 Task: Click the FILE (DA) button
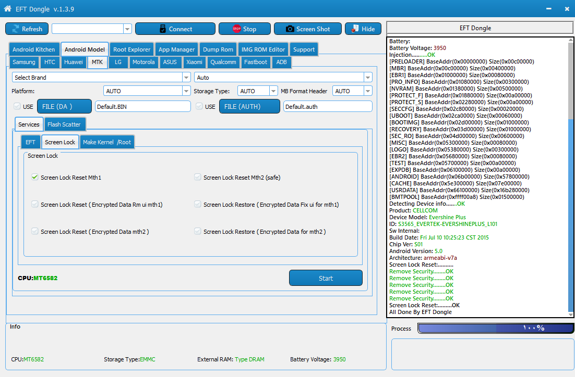[64, 107]
